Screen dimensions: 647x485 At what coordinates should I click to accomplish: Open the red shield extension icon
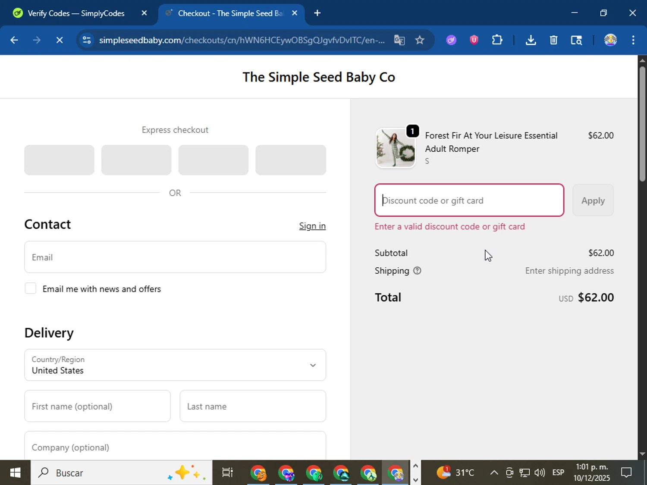474,40
